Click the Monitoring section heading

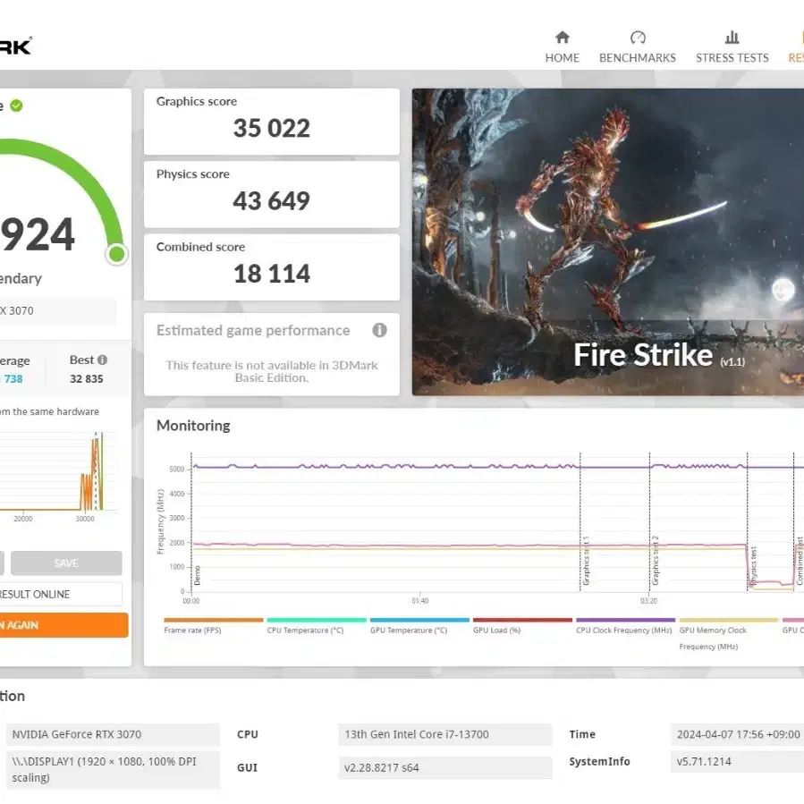(193, 426)
